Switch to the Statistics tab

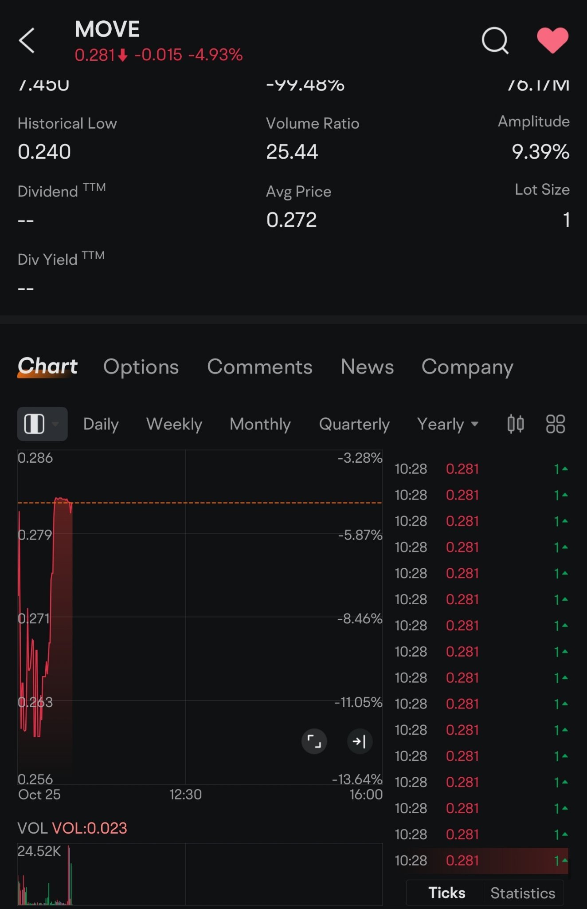[523, 893]
